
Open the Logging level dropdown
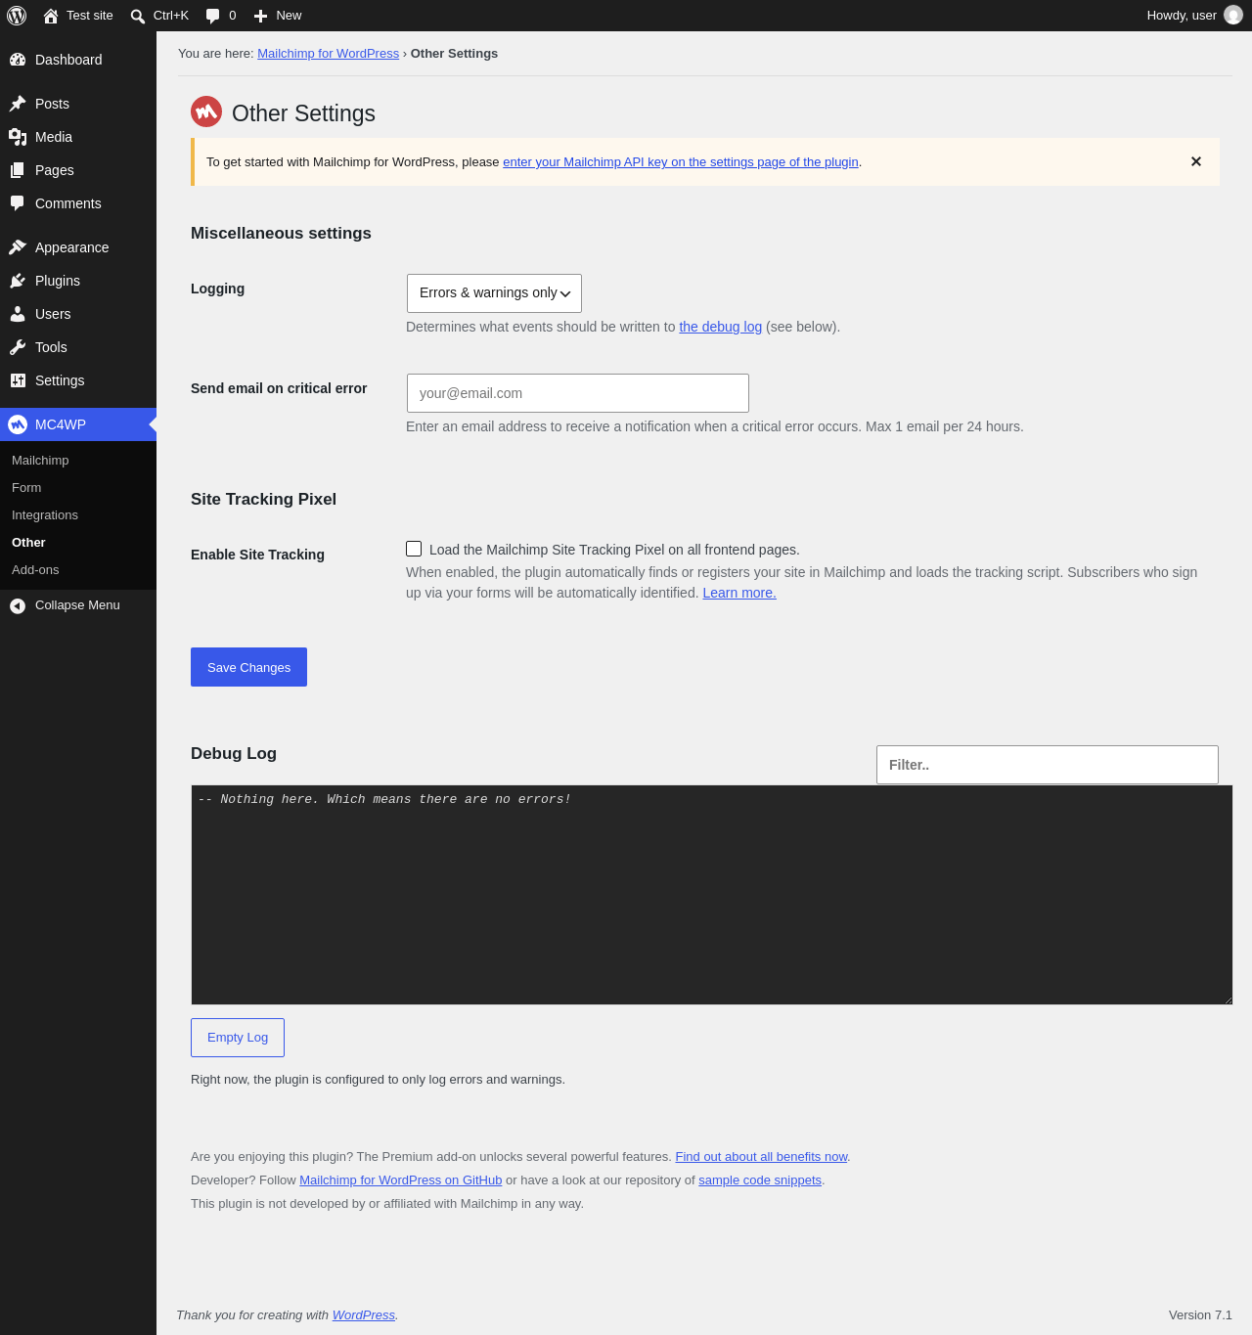click(494, 293)
